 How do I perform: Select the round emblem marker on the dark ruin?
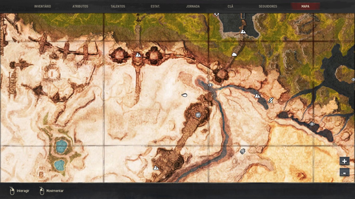coord(198,115)
